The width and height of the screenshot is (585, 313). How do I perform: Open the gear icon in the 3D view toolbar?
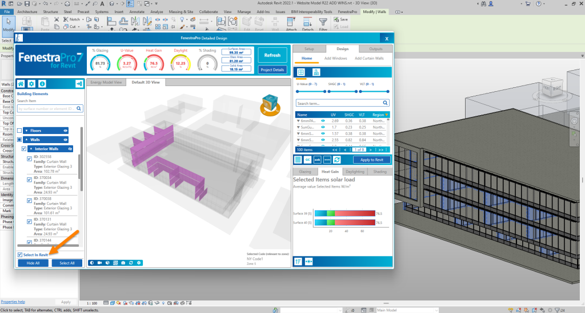[139, 263]
